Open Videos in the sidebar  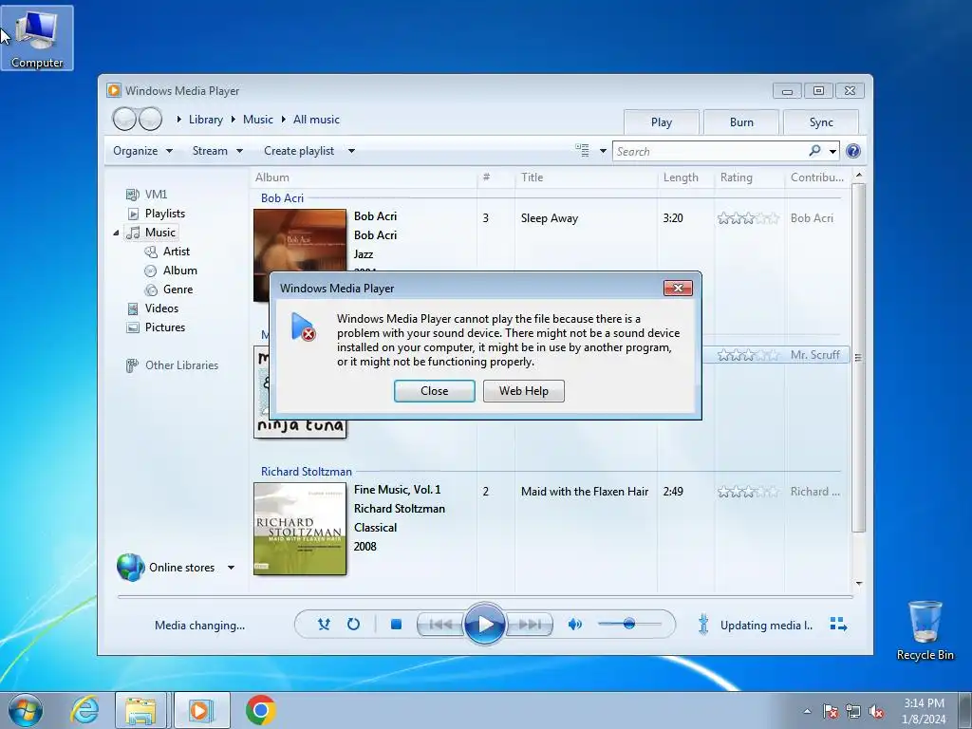pyautogui.click(x=153, y=308)
